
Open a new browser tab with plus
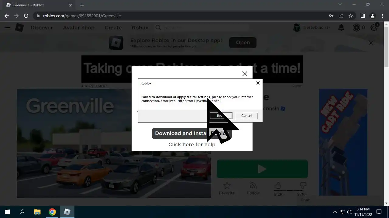pyautogui.click(x=82, y=5)
